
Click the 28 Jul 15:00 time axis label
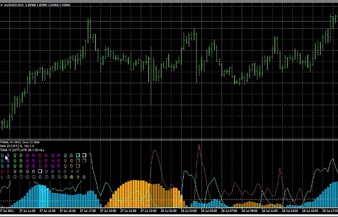[310, 211]
